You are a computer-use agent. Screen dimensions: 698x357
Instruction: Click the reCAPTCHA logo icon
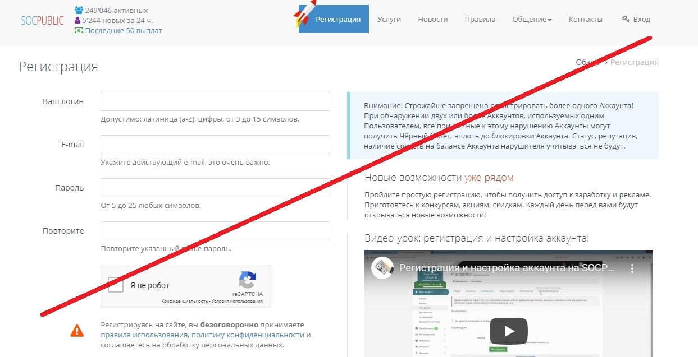pos(247,280)
